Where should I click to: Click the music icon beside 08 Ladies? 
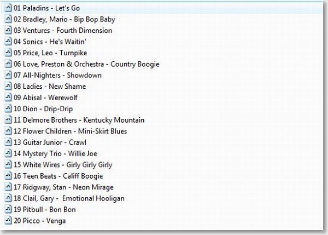[8, 87]
